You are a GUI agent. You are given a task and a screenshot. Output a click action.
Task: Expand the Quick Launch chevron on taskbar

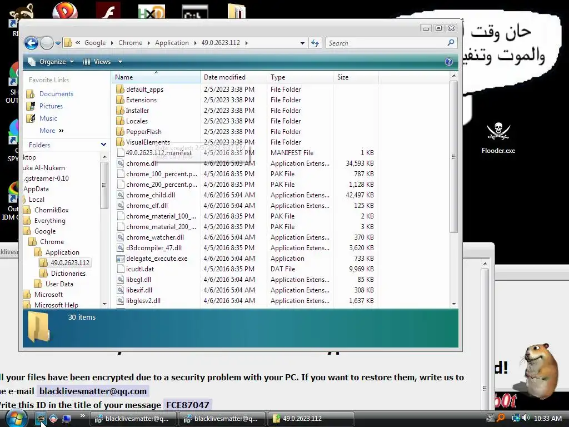click(82, 416)
